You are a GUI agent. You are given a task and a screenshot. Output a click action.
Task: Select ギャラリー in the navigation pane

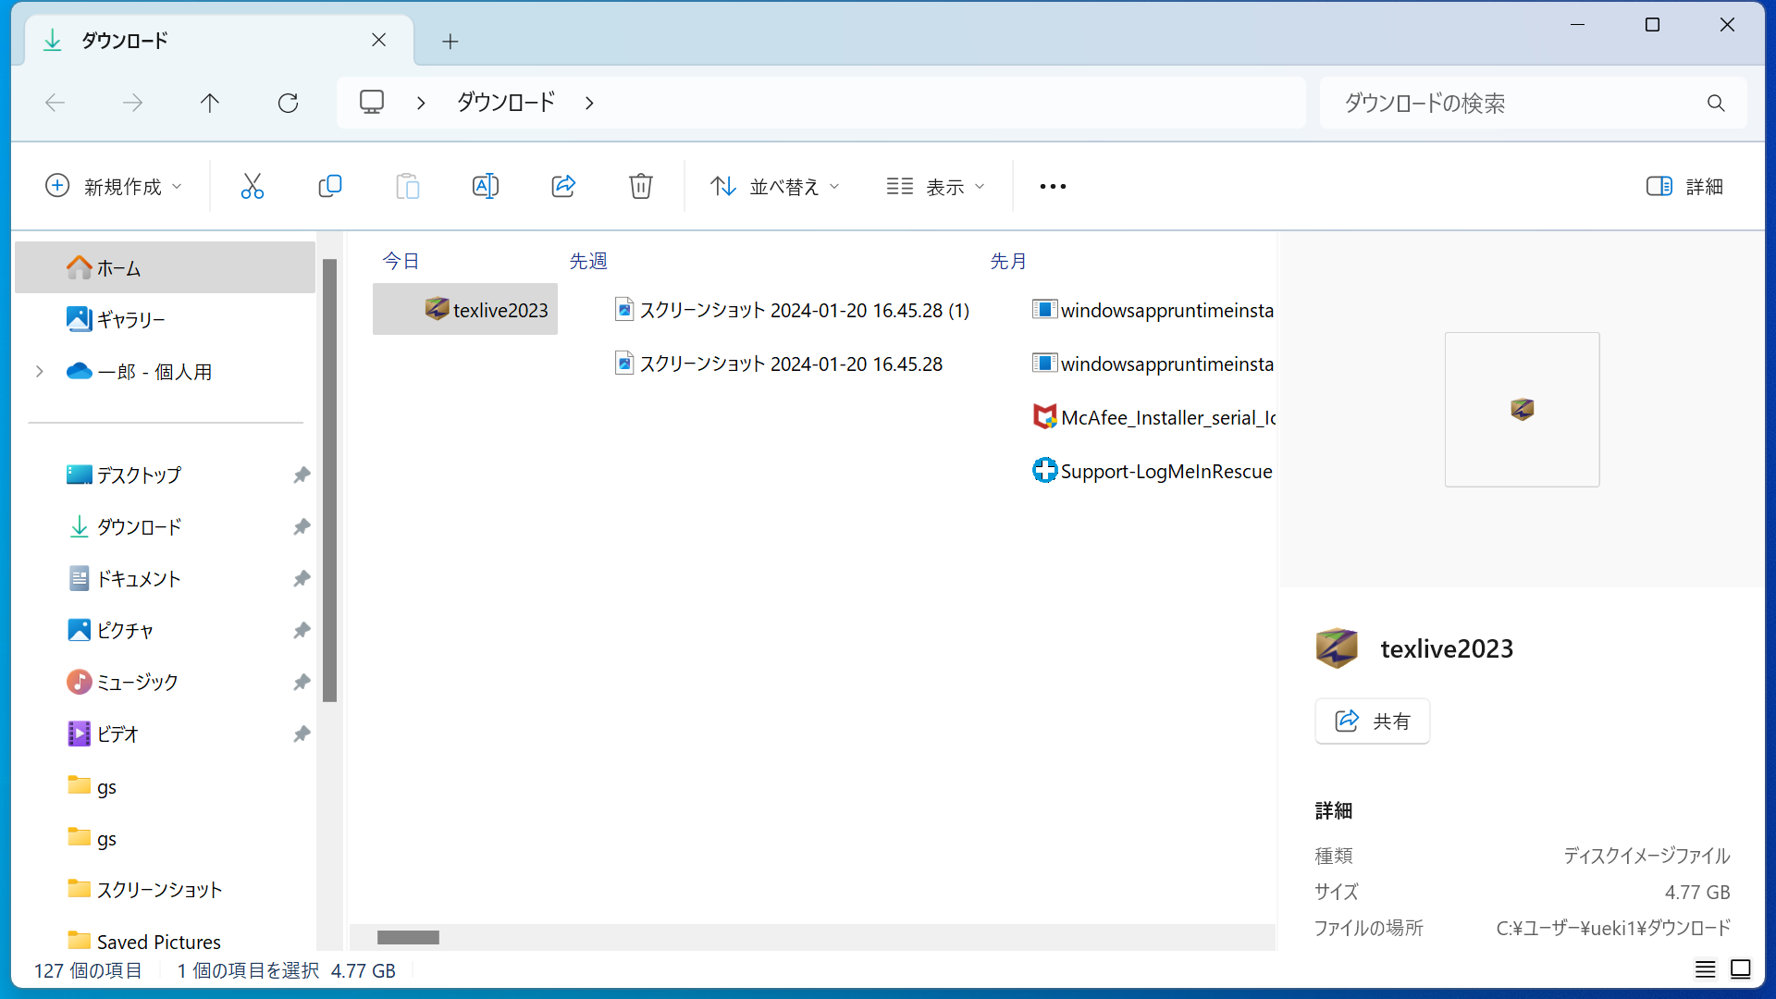click(130, 319)
